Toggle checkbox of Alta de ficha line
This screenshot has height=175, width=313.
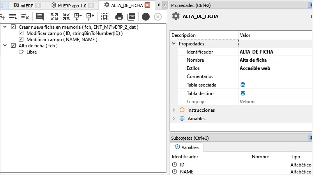coord(14,46)
